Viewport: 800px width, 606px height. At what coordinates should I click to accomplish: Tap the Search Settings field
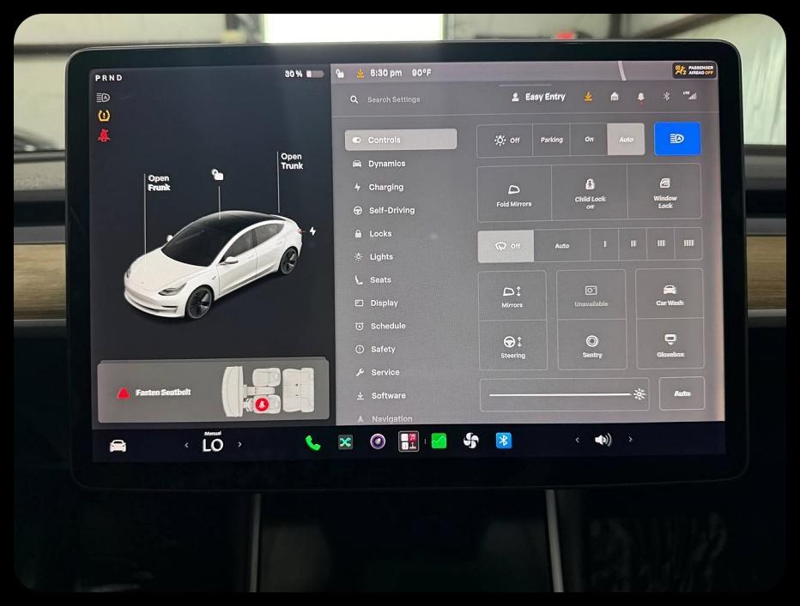[x=393, y=99]
